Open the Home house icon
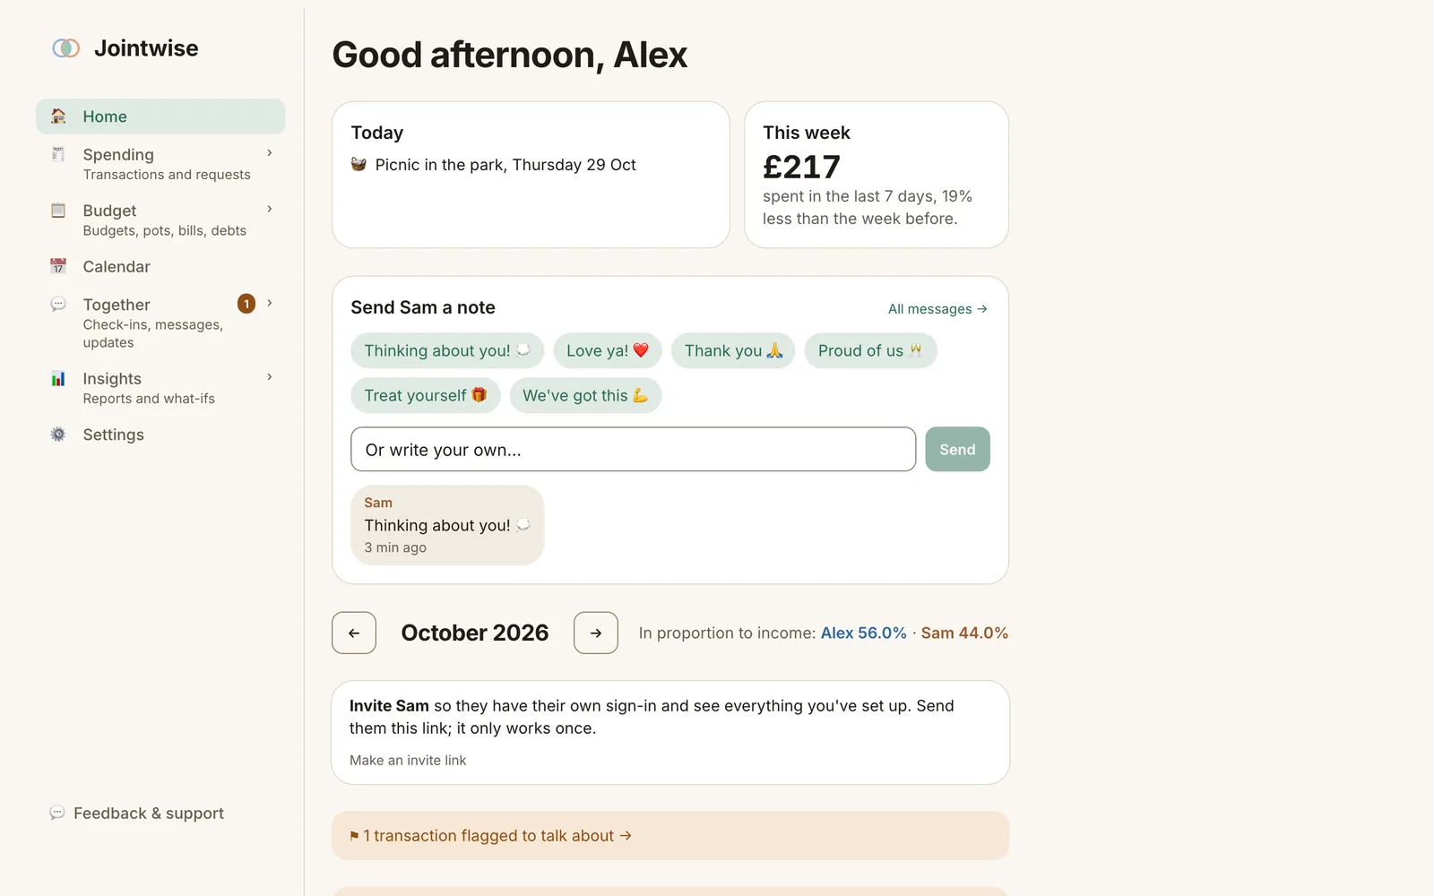1434x896 pixels. point(58,116)
